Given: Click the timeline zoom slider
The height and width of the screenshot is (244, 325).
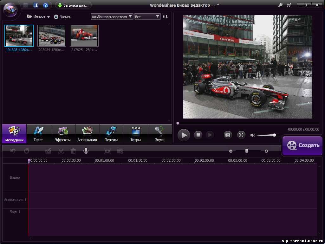Looking at the screenshot, I should coord(247,151).
